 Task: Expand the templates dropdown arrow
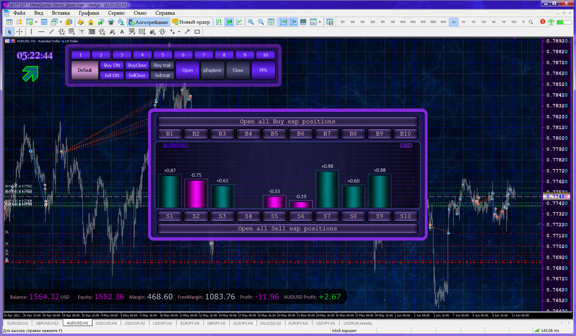tap(320, 22)
